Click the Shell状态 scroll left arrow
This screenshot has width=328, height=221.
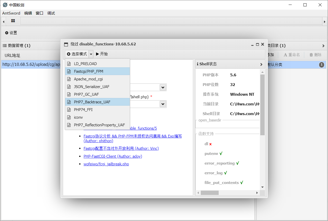pos(198,193)
